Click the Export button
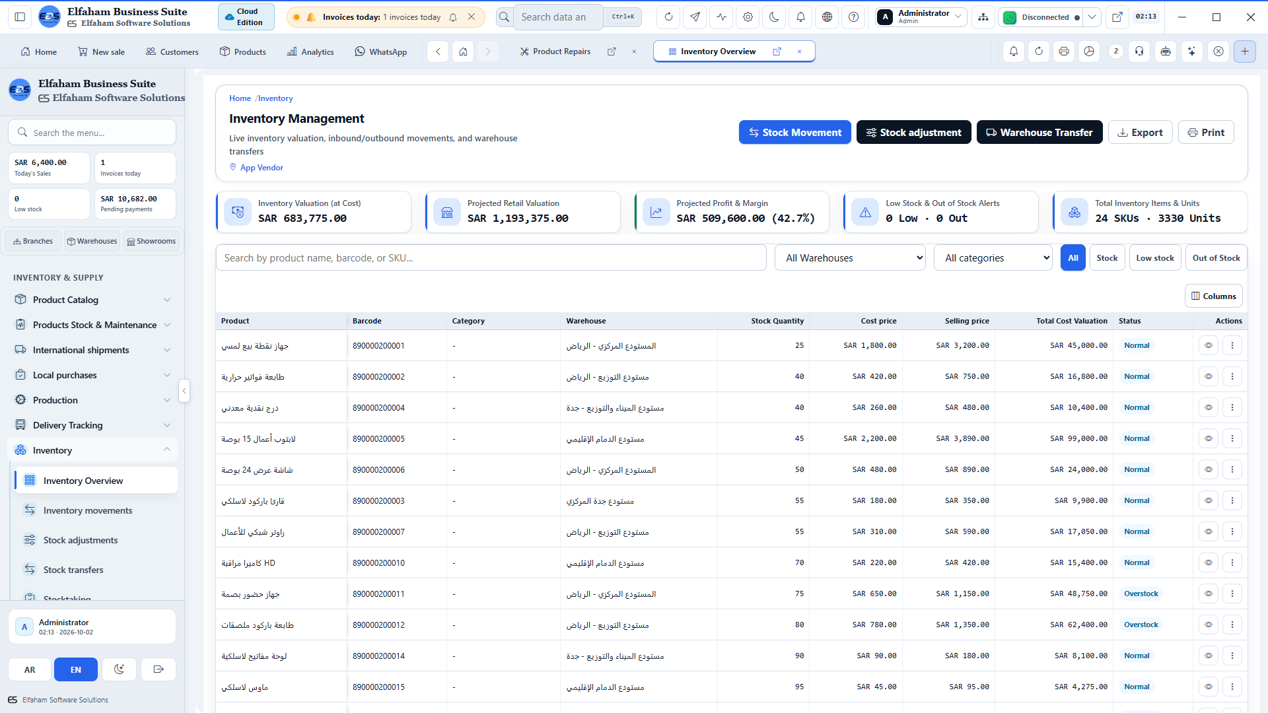Image resolution: width=1268 pixels, height=713 pixels. click(1141, 132)
